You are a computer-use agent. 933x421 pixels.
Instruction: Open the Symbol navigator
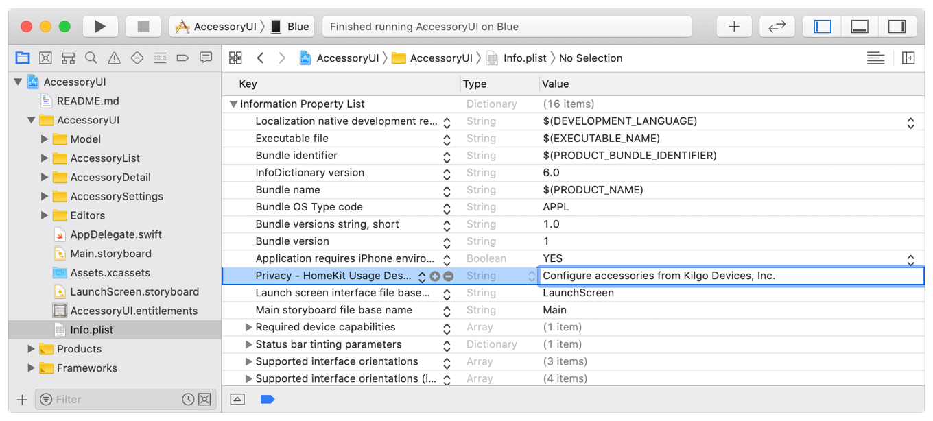point(68,58)
